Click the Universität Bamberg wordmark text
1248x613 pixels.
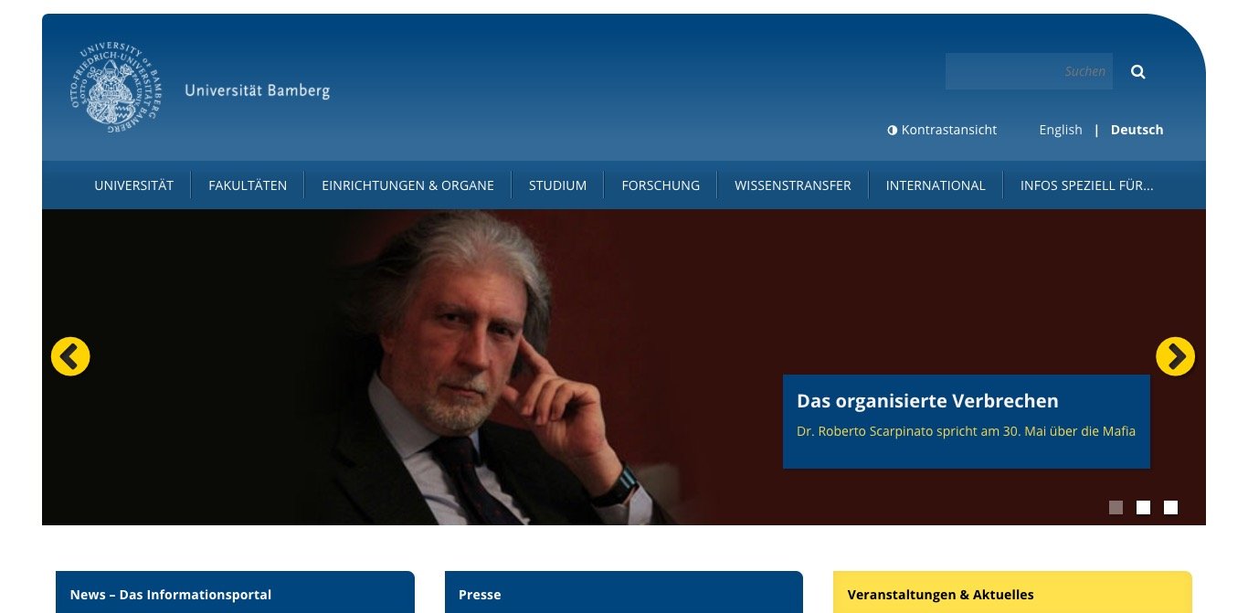click(257, 90)
